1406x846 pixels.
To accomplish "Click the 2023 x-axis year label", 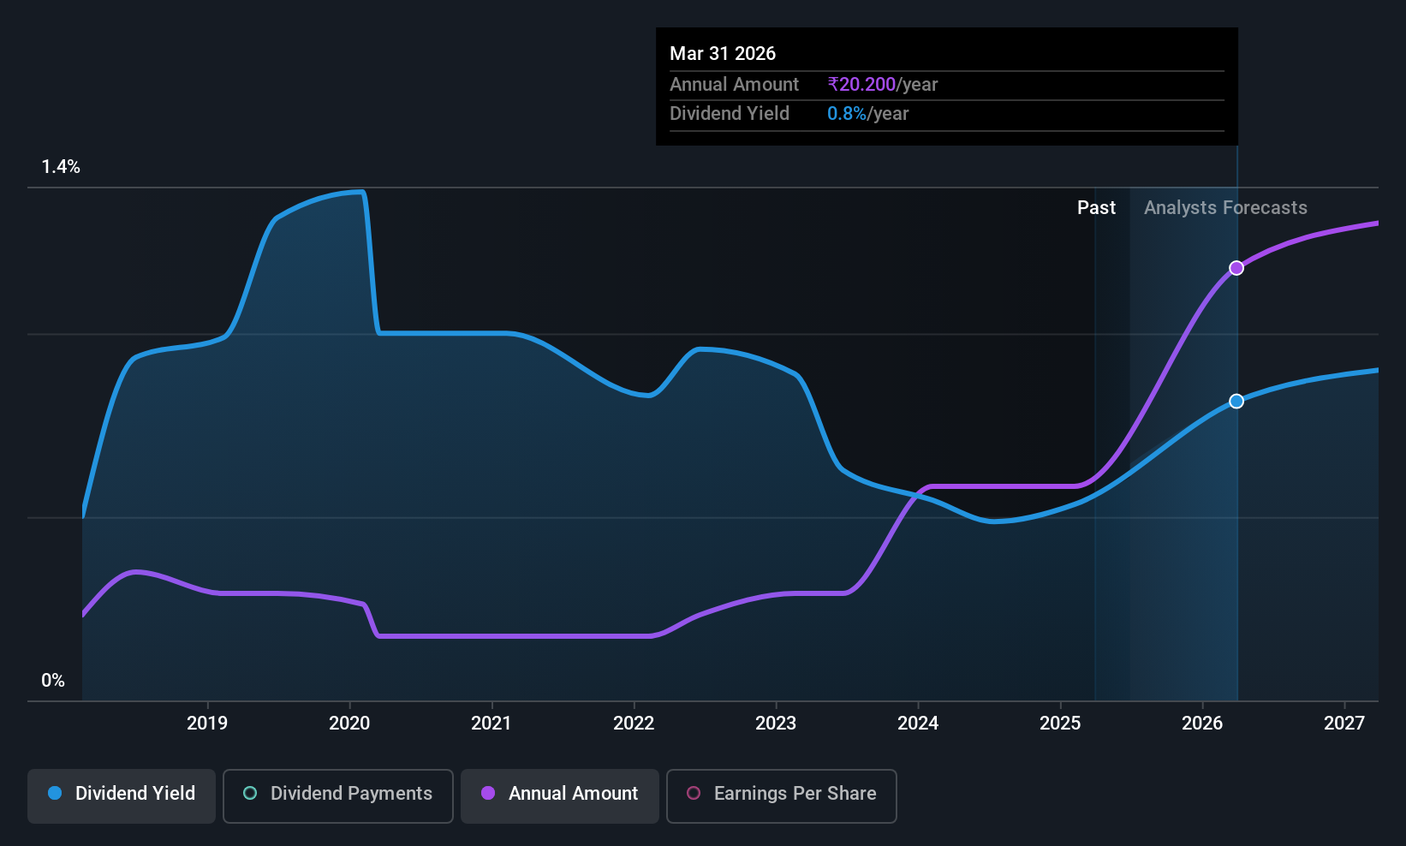I will (776, 723).
